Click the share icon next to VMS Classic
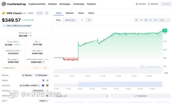172x103 pixels. tap(47, 13)
